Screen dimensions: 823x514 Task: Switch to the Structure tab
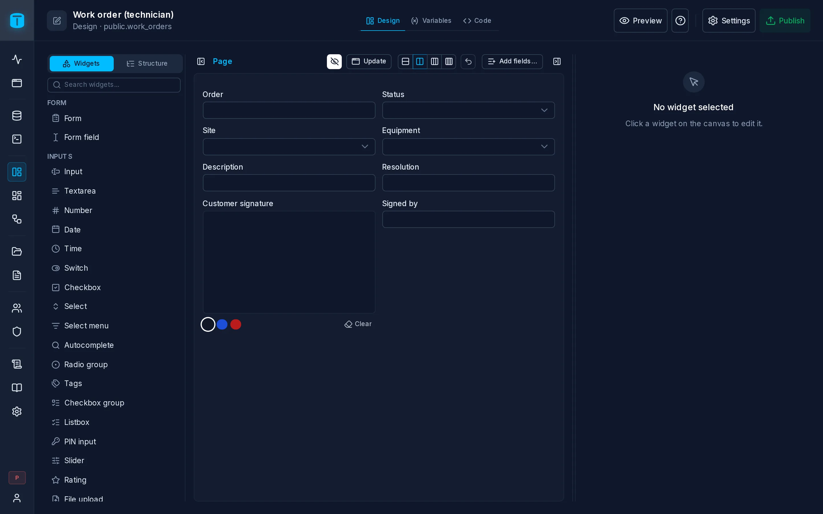[147, 64]
